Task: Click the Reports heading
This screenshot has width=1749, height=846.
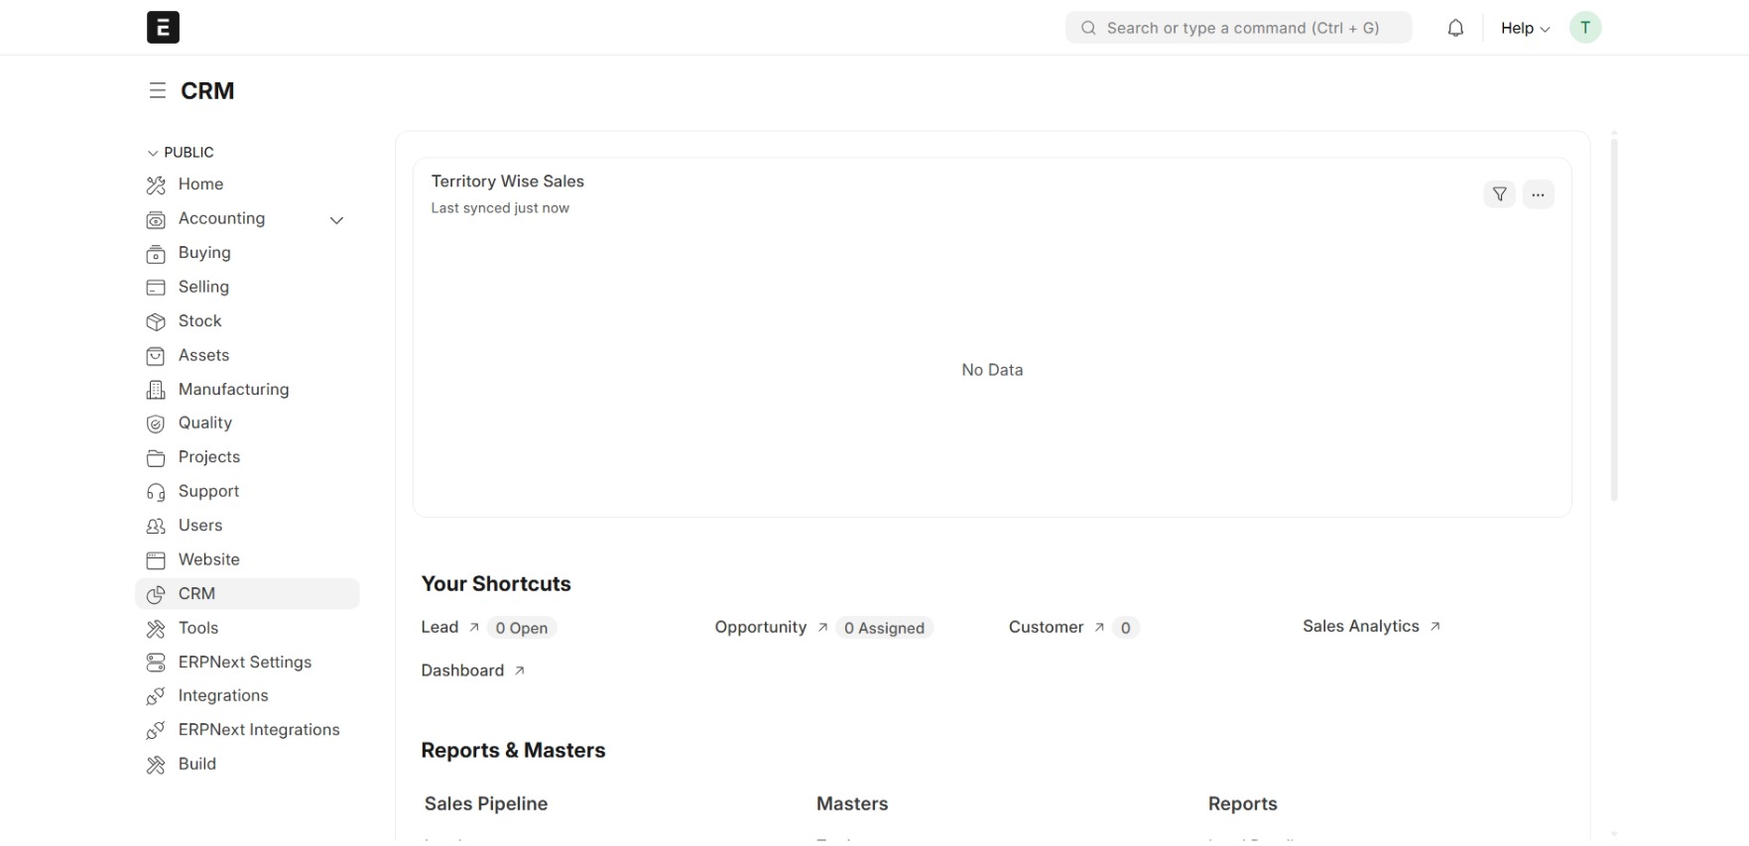Action: 1242,804
